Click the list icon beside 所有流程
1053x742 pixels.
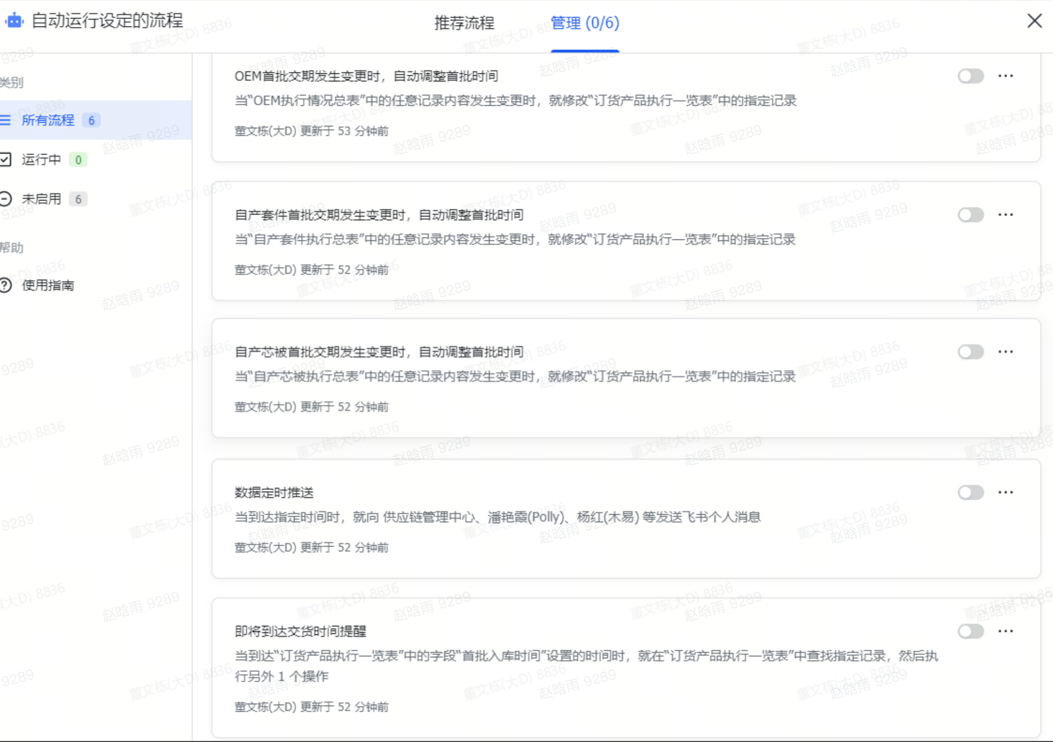(5, 120)
